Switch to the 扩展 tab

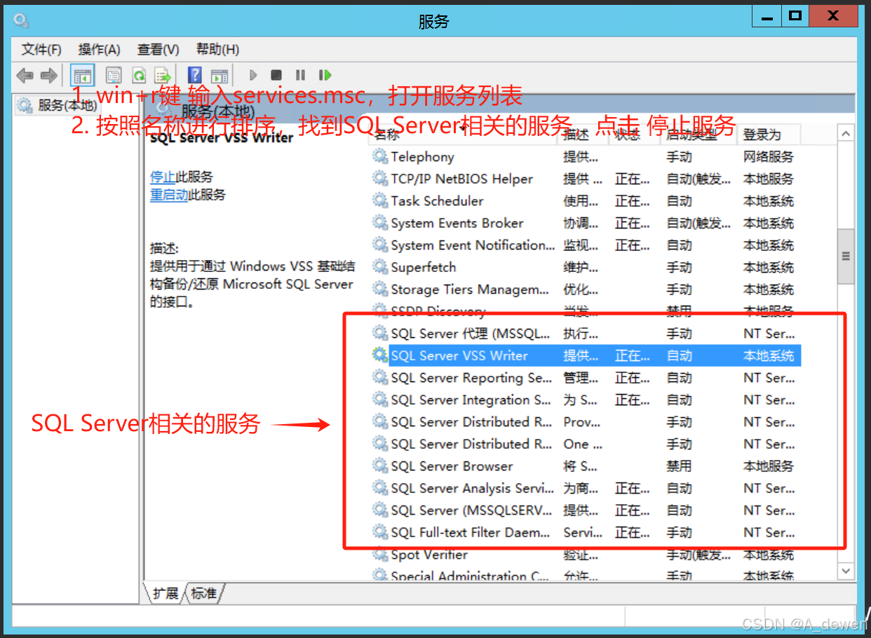click(x=166, y=593)
